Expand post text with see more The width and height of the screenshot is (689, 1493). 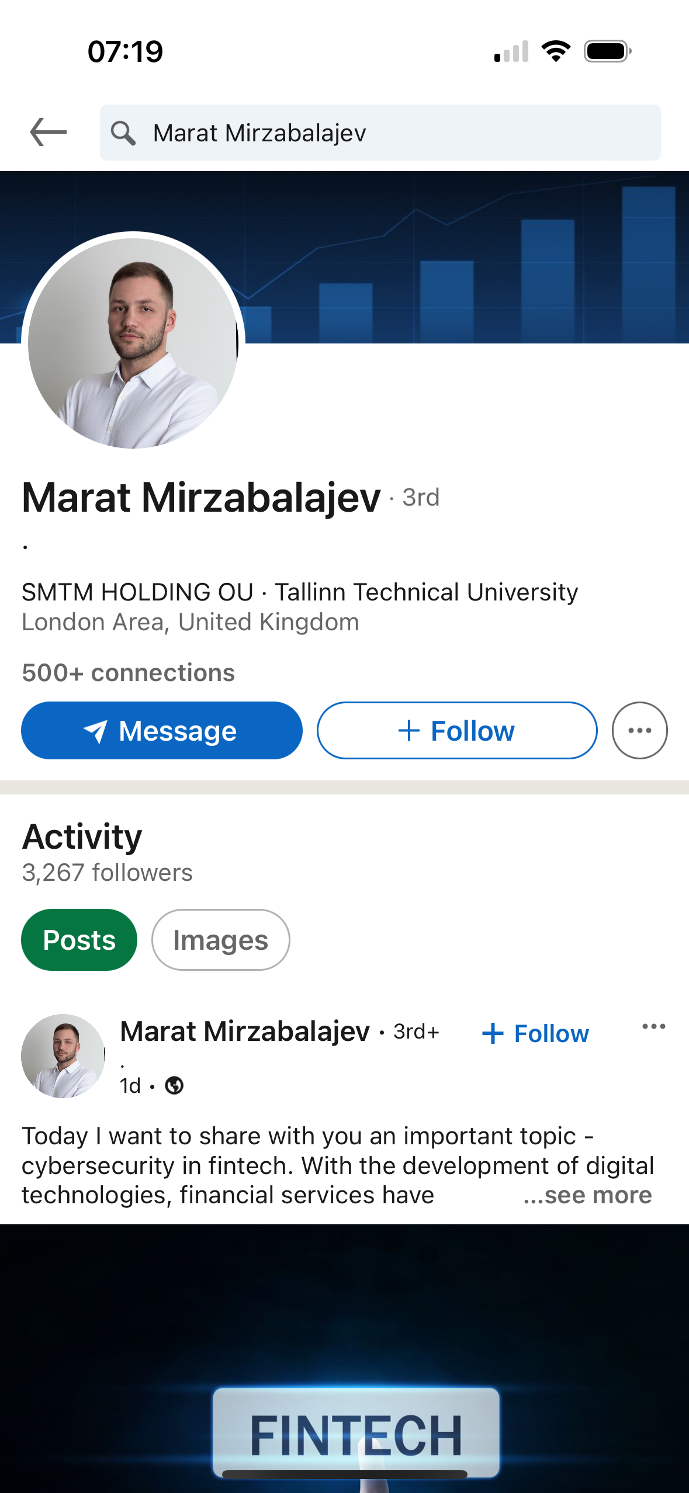(587, 1195)
